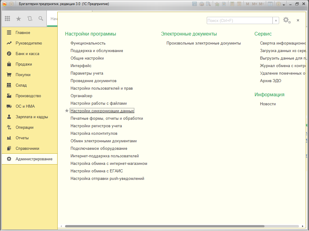Screen dimensions: 309x231
Task: Click the M- memory button
Action: pos(261,4)
